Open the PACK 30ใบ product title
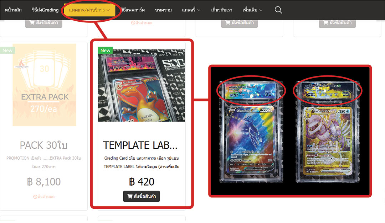The width and height of the screenshot is (385, 223). click(44, 145)
